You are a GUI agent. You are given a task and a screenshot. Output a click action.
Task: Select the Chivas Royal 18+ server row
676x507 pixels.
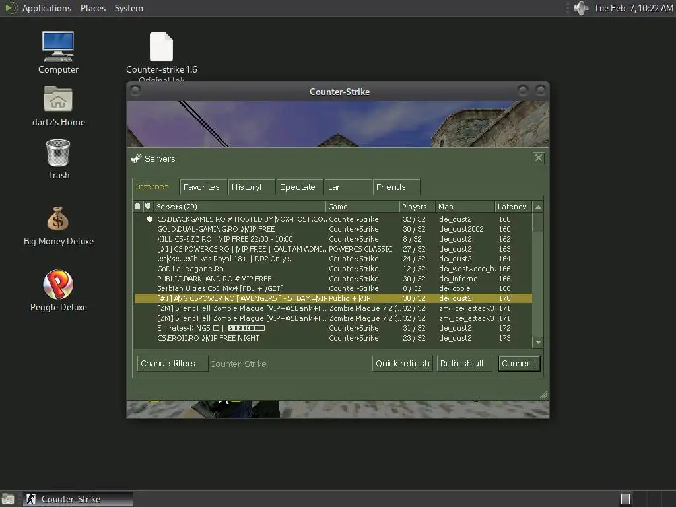click(333, 259)
